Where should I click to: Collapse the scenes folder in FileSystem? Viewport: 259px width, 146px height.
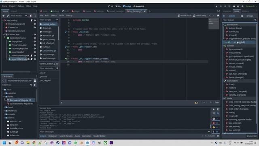click(4, 118)
